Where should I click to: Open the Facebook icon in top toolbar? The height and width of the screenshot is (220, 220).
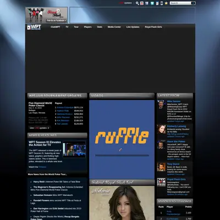tap(147, 3)
